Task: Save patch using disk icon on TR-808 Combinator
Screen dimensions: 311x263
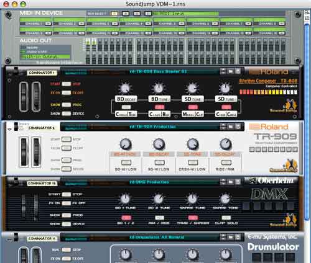Action: point(238,71)
